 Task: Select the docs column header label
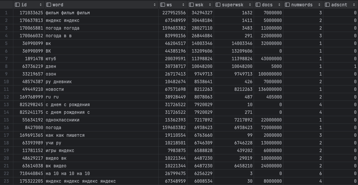click(267, 5)
